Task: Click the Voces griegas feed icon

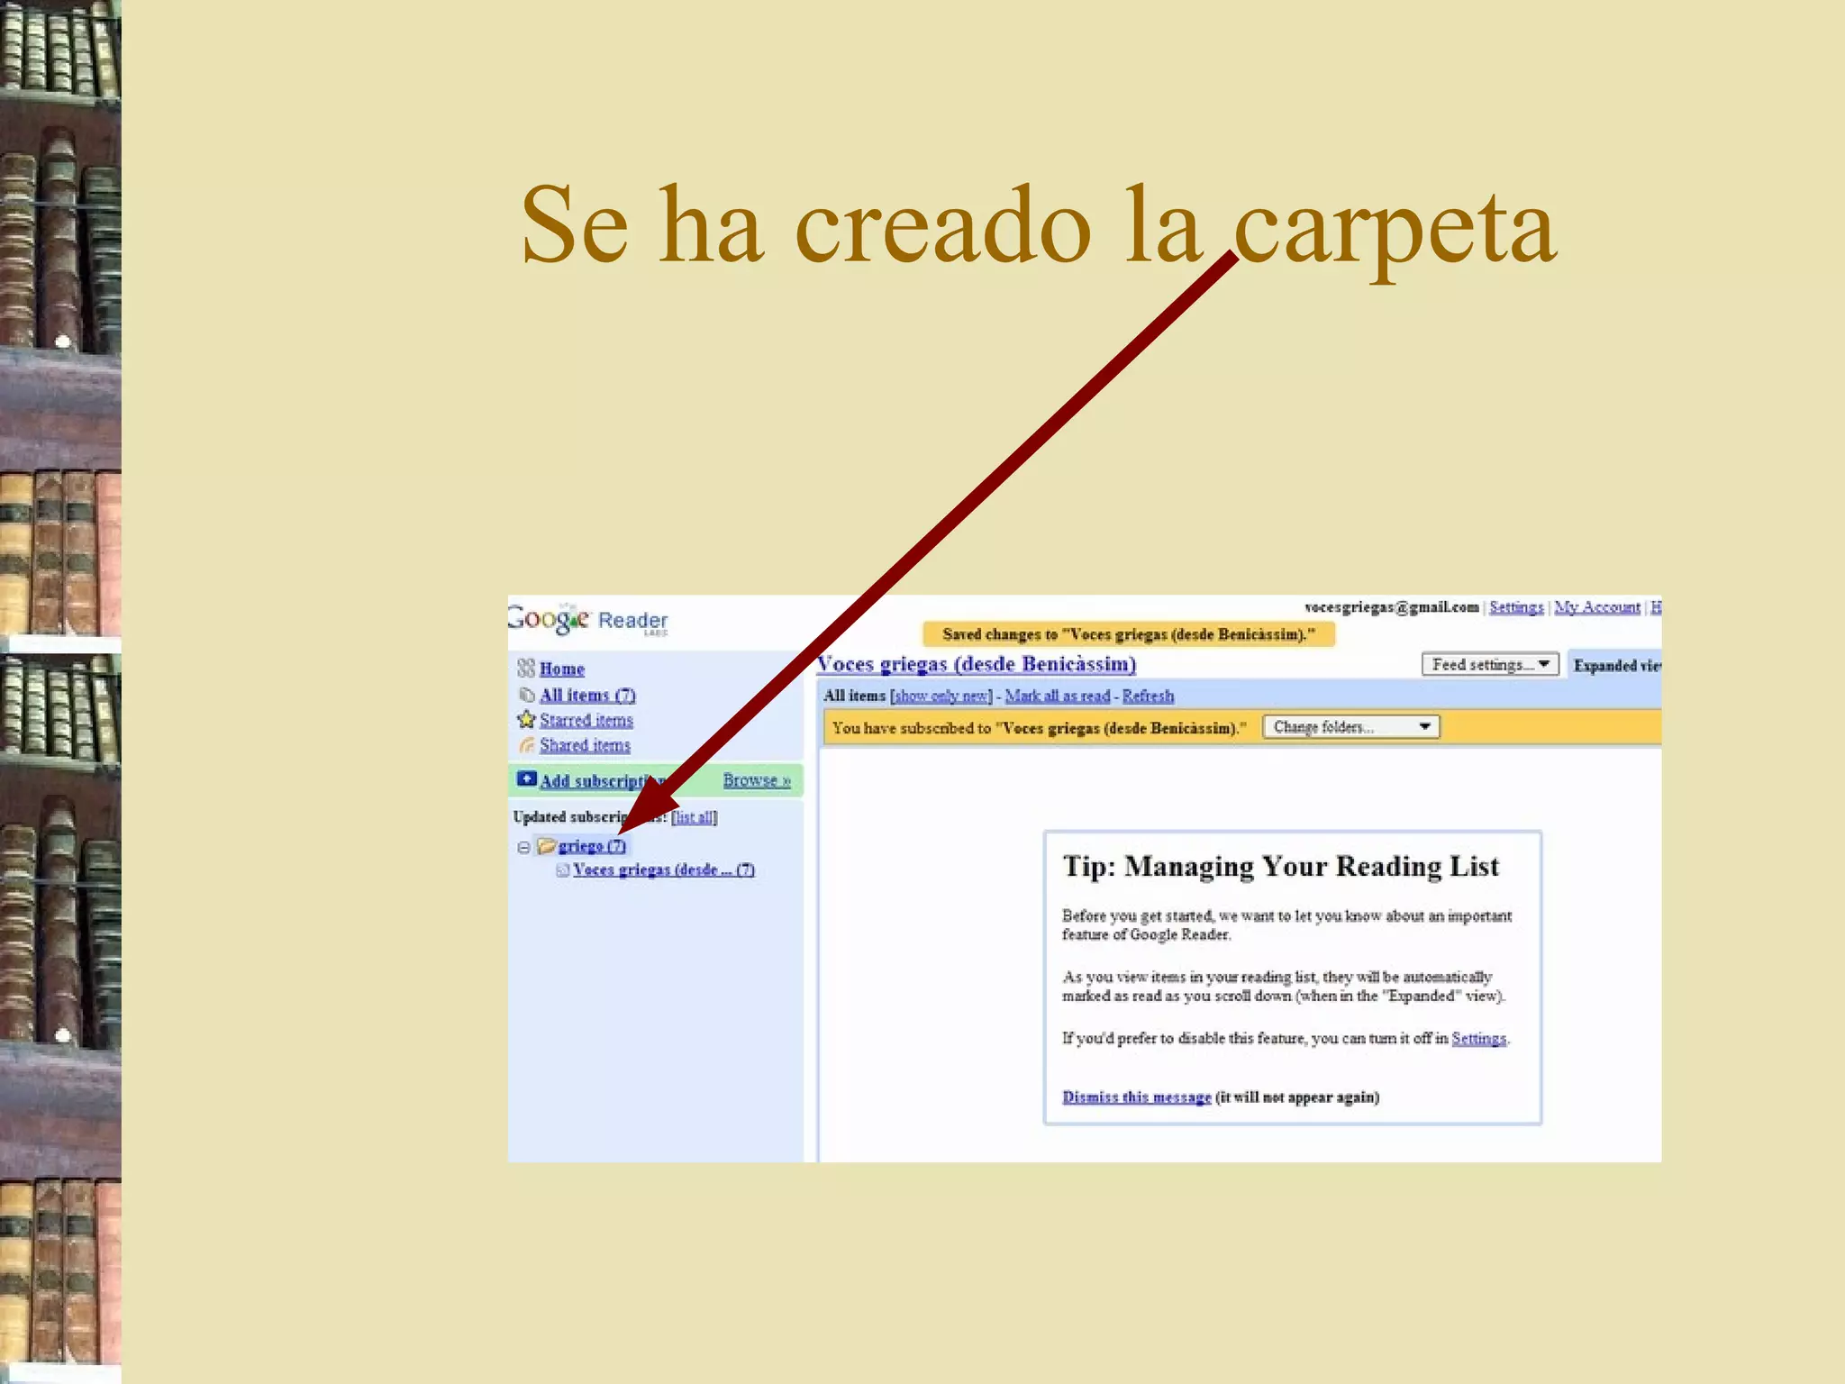Action: [562, 870]
